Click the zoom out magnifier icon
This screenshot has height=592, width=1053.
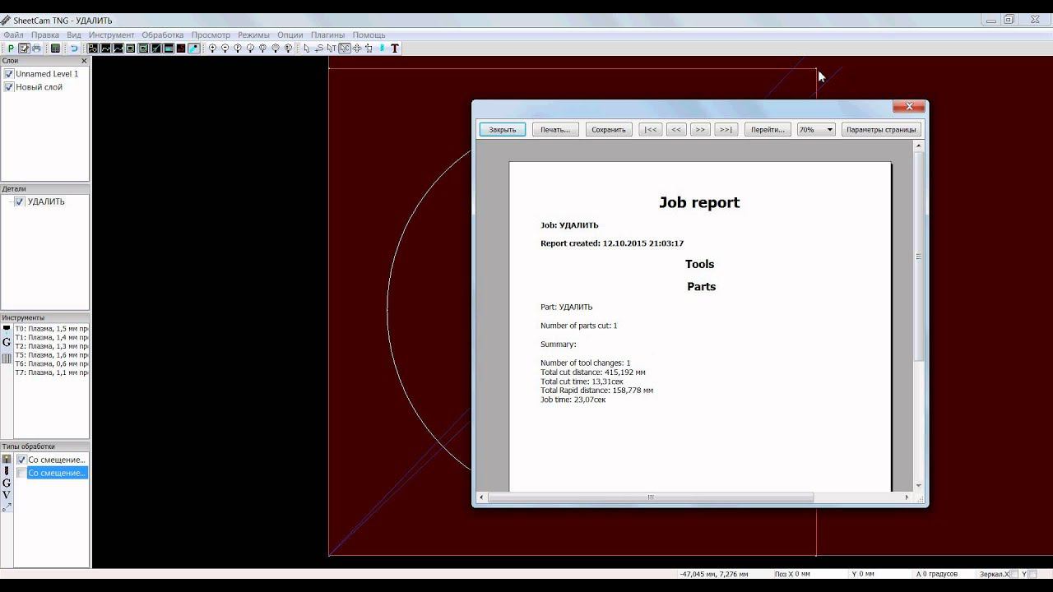point(225,49)
